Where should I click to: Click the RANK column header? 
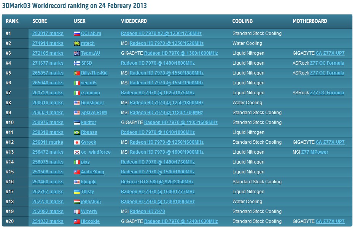pyautogui.click(x=12, y=21)
